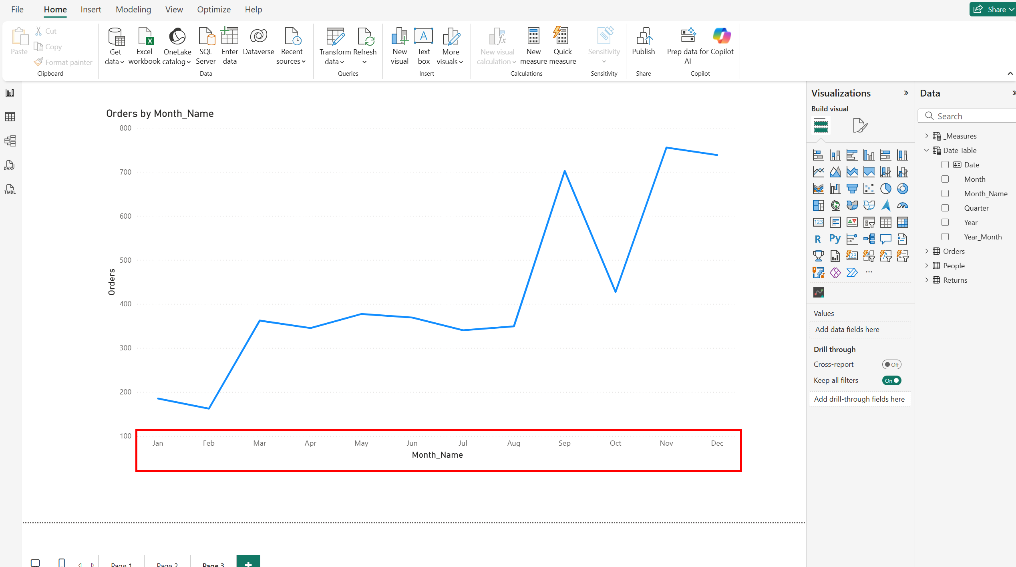
Task: Collapse the Visualizations pane
Action: pyautogui.click(x=906, y=93)
